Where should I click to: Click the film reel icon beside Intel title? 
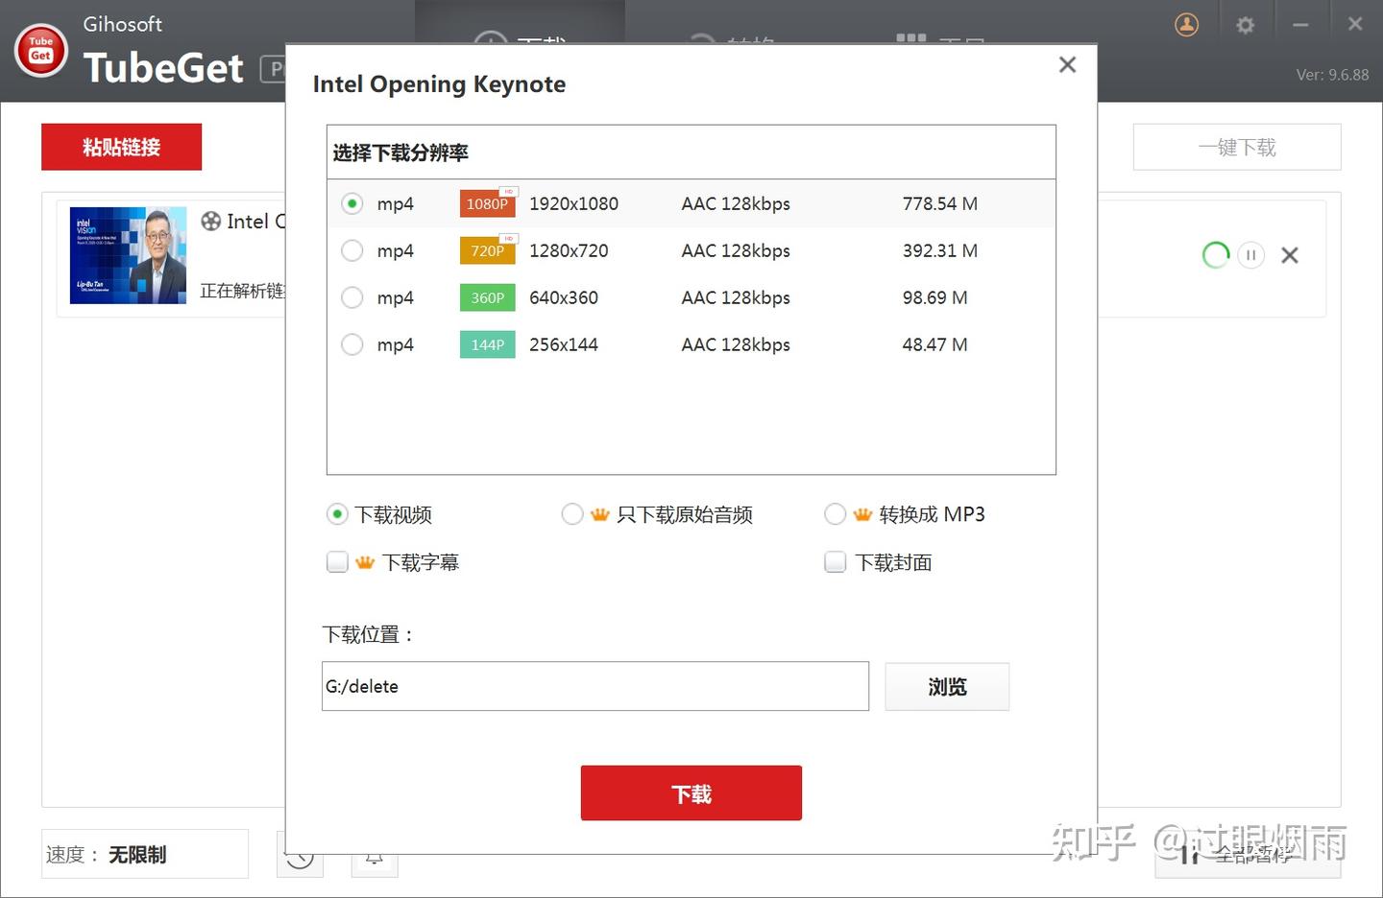[211, 222]
